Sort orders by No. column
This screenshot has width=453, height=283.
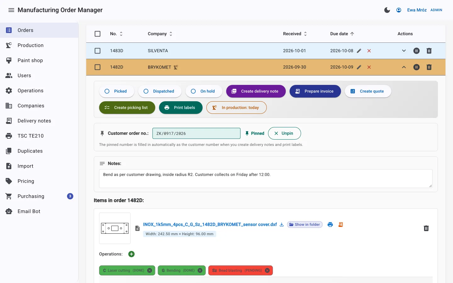coord(117,34)
